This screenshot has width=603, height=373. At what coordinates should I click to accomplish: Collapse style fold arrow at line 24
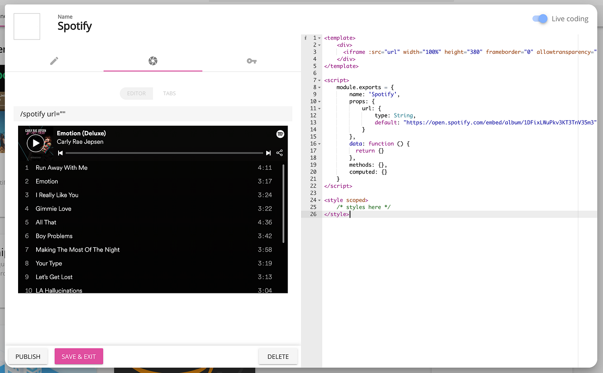coord(319,200)
